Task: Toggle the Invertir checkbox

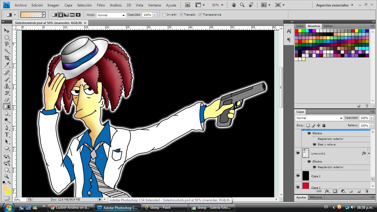Action: click(164, 15)
